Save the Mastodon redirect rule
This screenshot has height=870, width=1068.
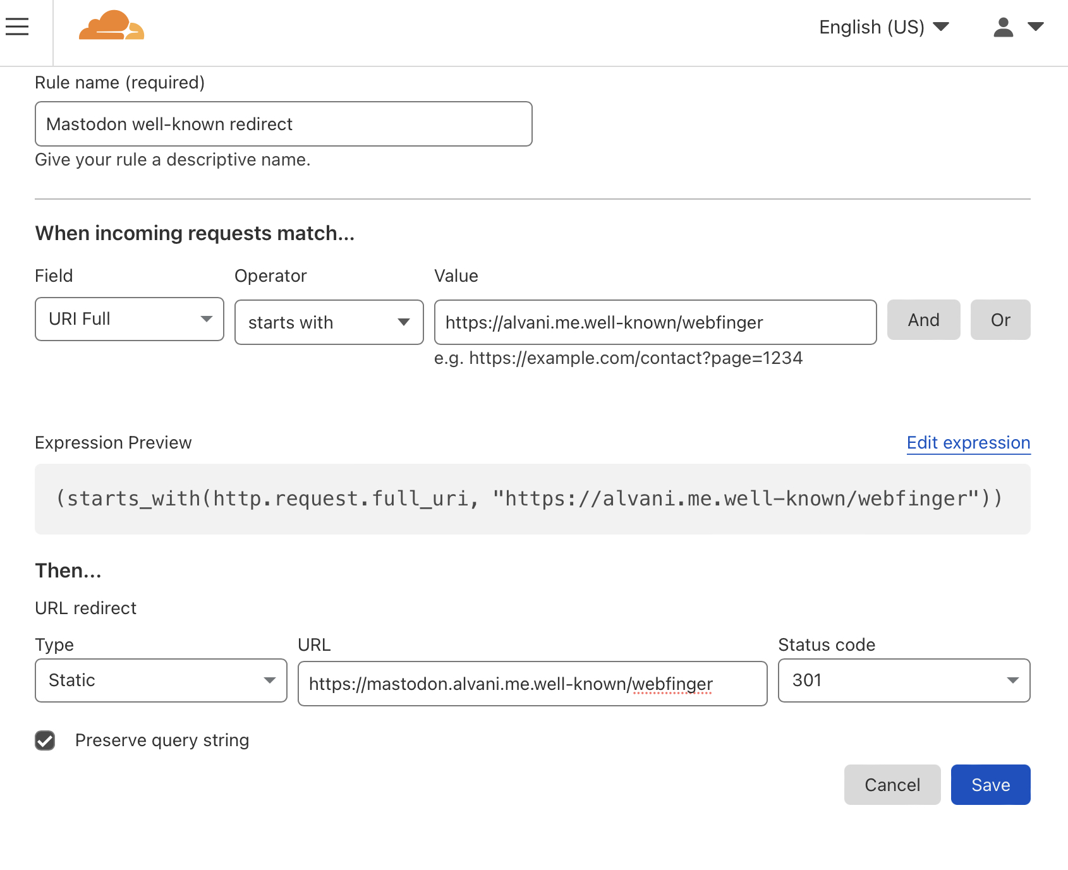pos(990,785)
